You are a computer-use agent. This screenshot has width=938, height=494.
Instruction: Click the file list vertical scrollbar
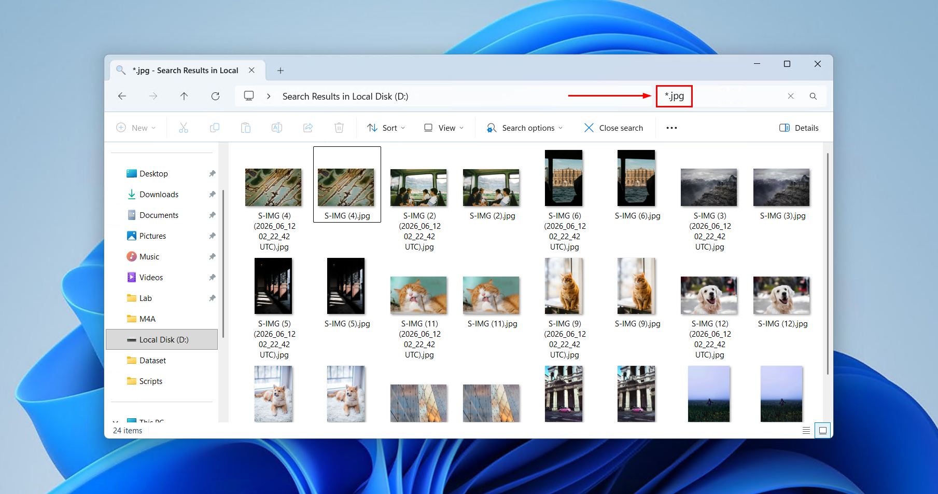(827, 264)
